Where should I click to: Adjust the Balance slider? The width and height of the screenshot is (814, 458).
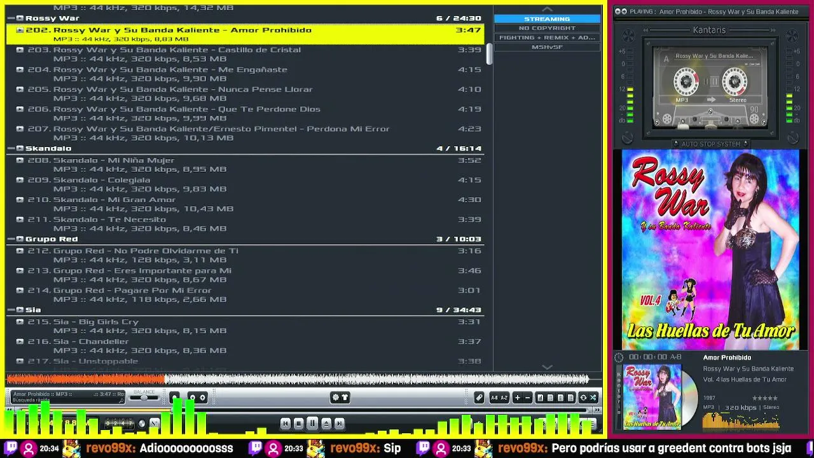(144, 397)
